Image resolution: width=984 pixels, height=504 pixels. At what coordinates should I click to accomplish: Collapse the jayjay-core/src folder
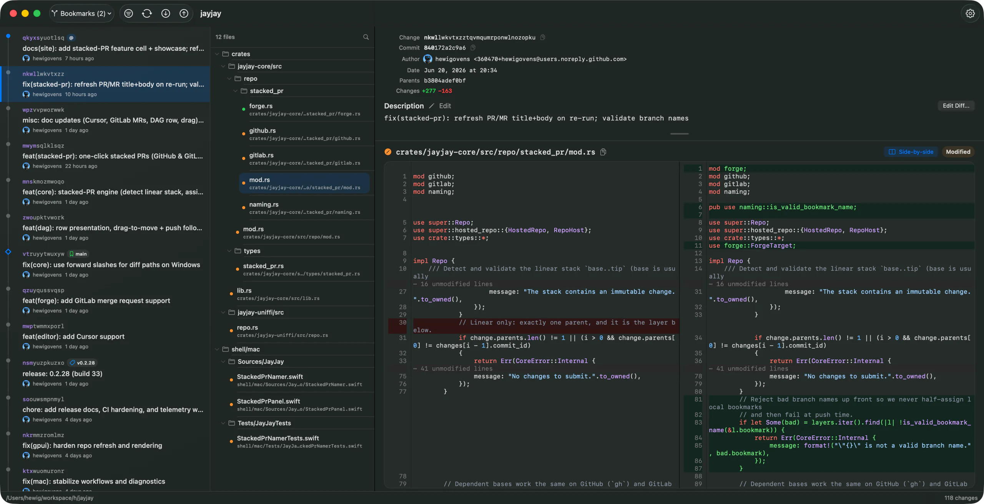click(223, 66)
